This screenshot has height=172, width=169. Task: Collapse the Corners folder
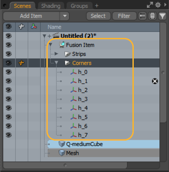56,63
